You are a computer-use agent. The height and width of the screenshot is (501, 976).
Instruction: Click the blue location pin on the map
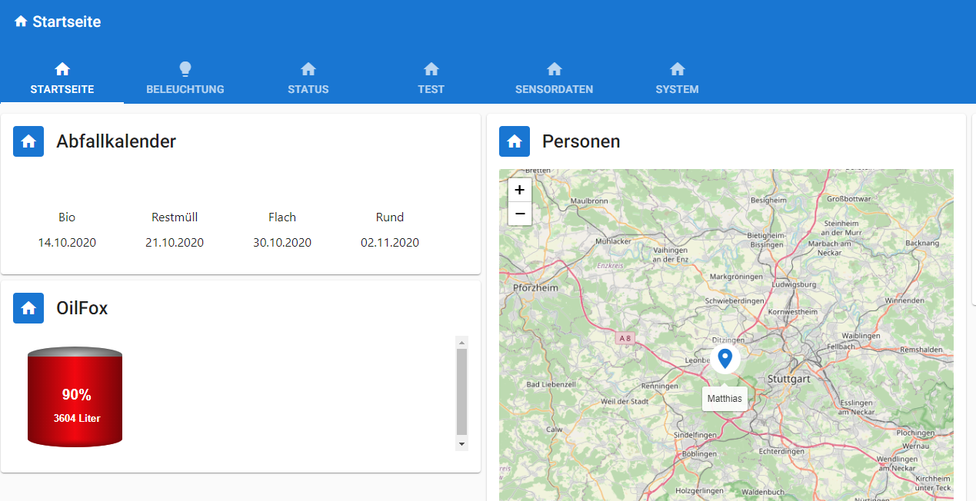725,357
